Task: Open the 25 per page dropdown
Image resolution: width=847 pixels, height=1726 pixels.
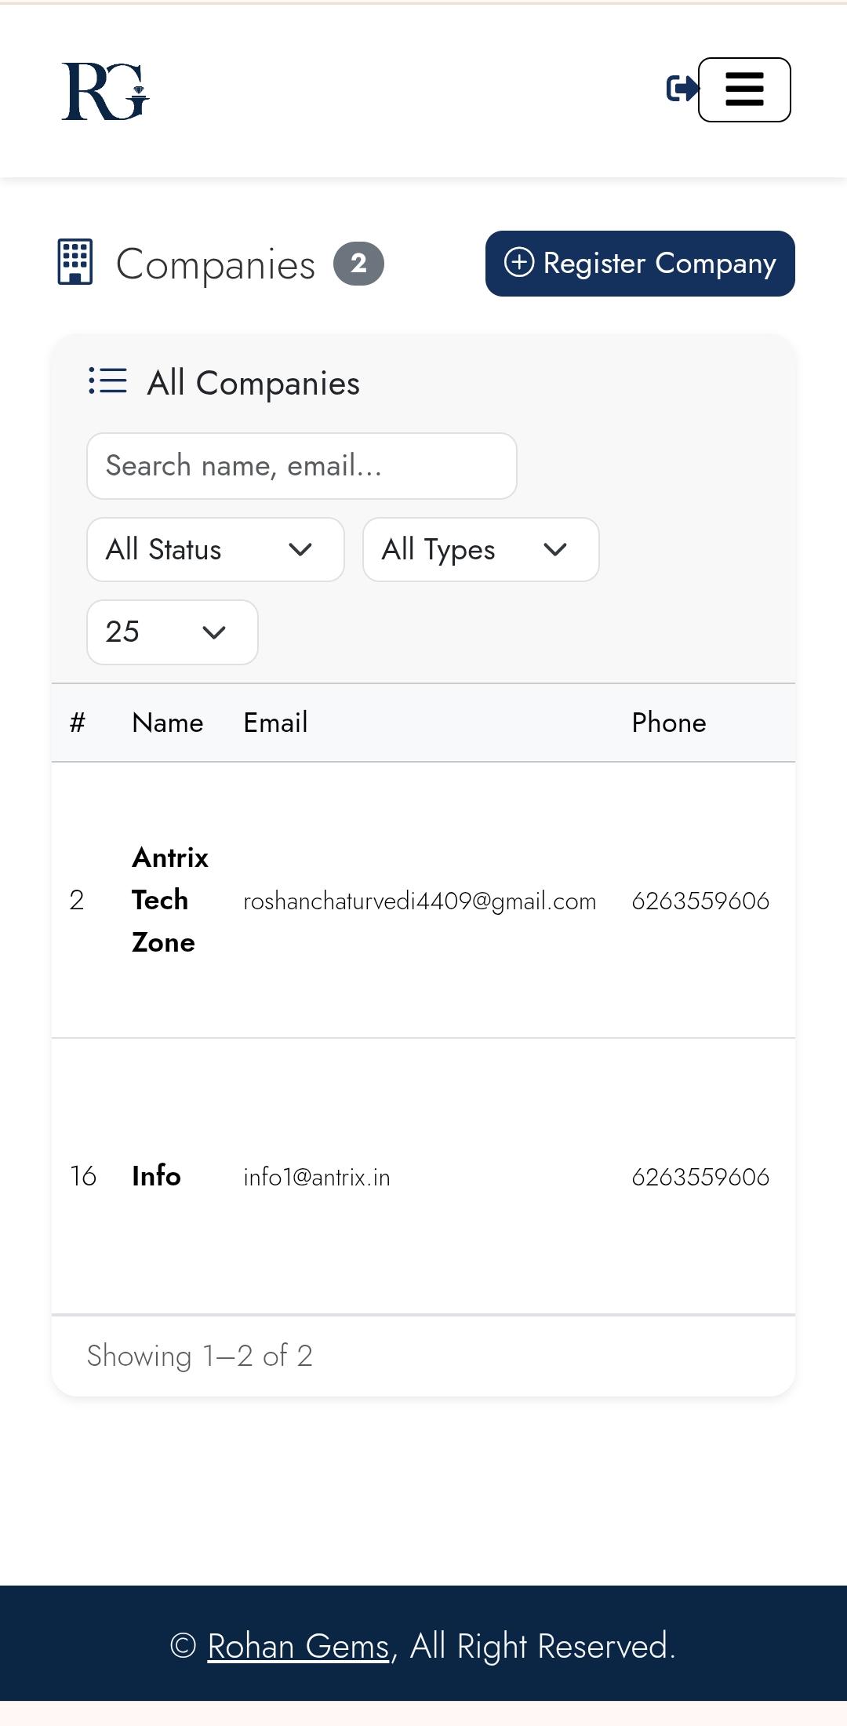Action: [173, 632]
